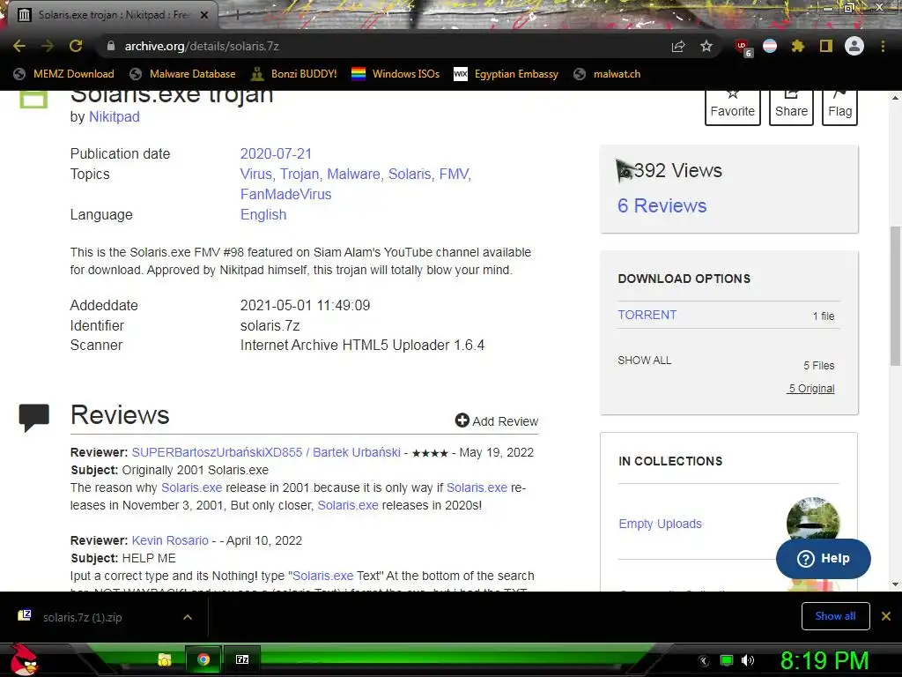Expand solaris.7z (1).zip download options chevron

pyautogui.click(x=188, y=617)
